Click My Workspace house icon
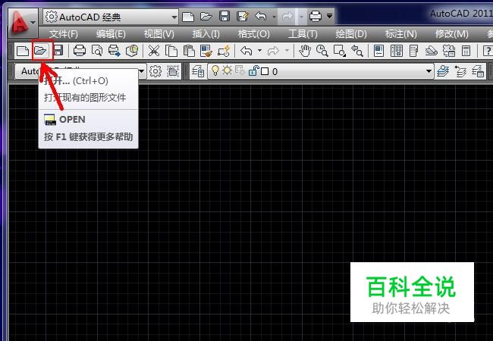 (x=173, y=71)
